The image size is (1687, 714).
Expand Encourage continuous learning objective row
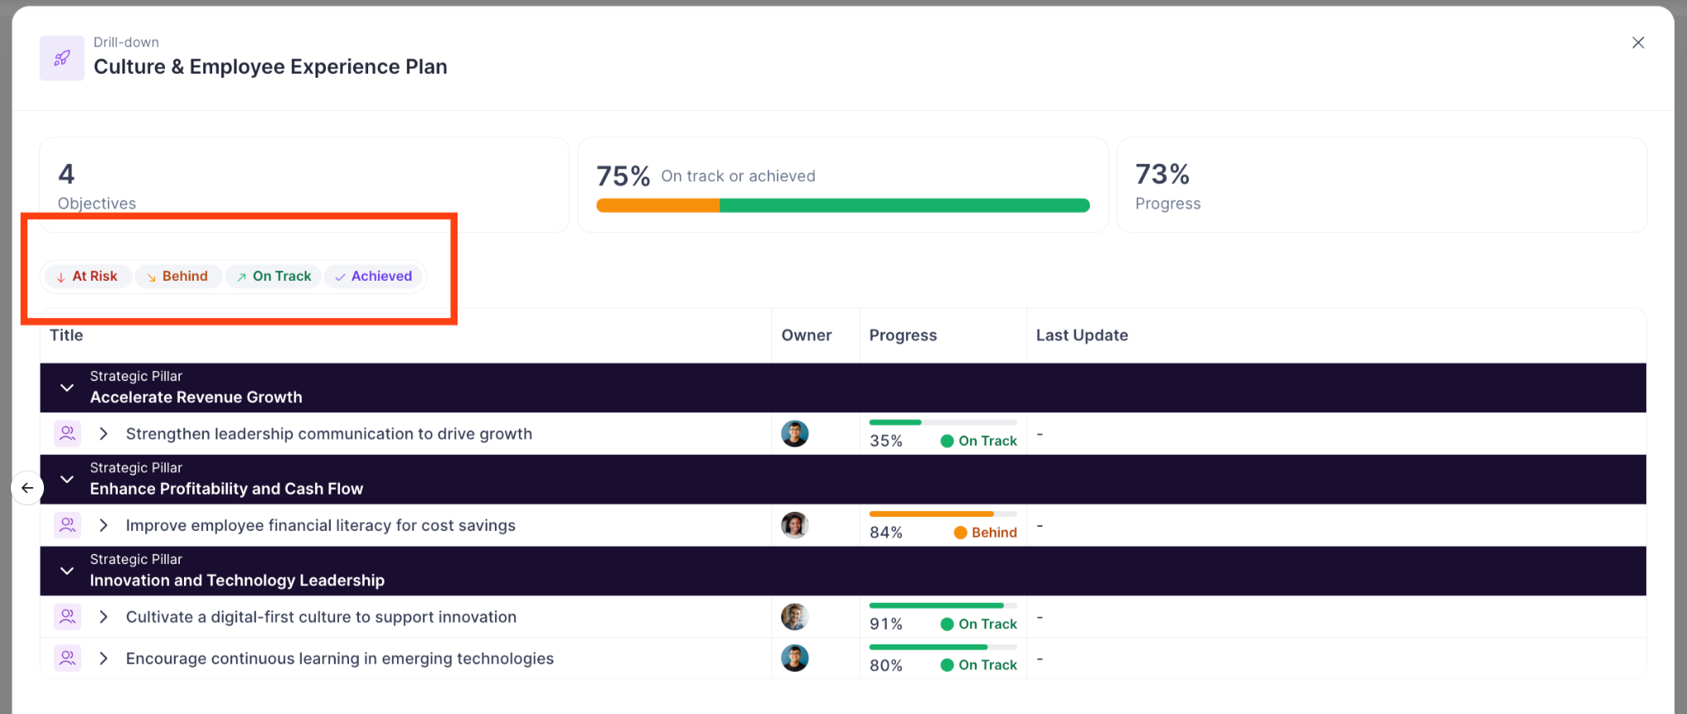(x=104, y=659)
